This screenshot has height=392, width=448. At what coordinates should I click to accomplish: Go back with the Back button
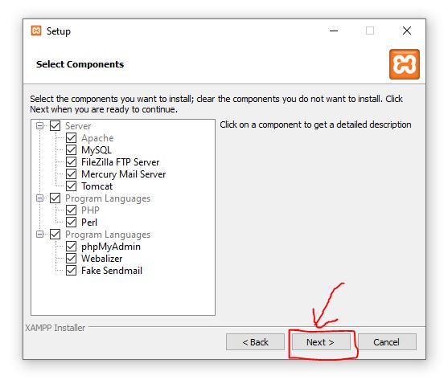pyautogui.click(x=255, y=341)
